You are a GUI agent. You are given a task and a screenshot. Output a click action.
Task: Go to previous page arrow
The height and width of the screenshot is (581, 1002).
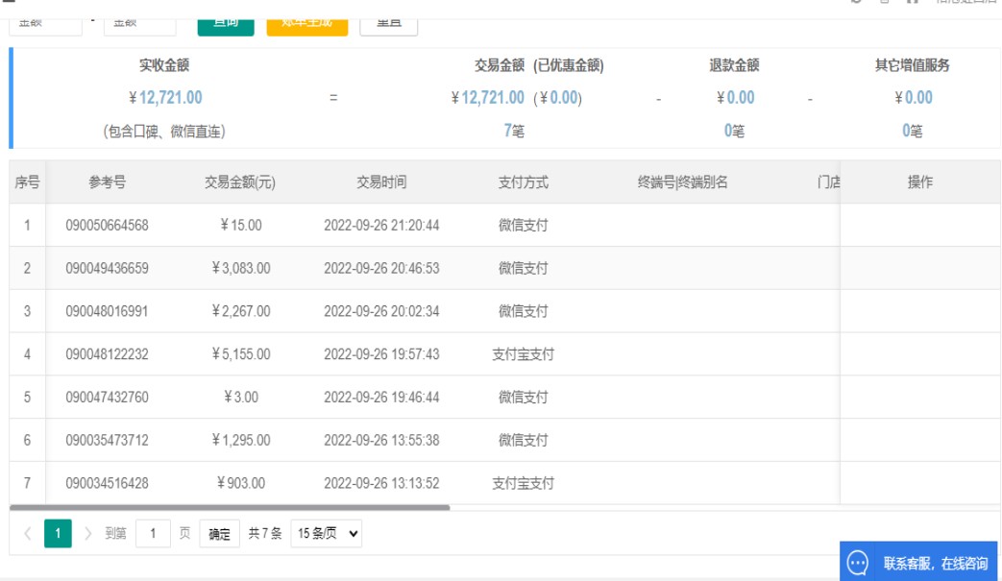point(27,534)
